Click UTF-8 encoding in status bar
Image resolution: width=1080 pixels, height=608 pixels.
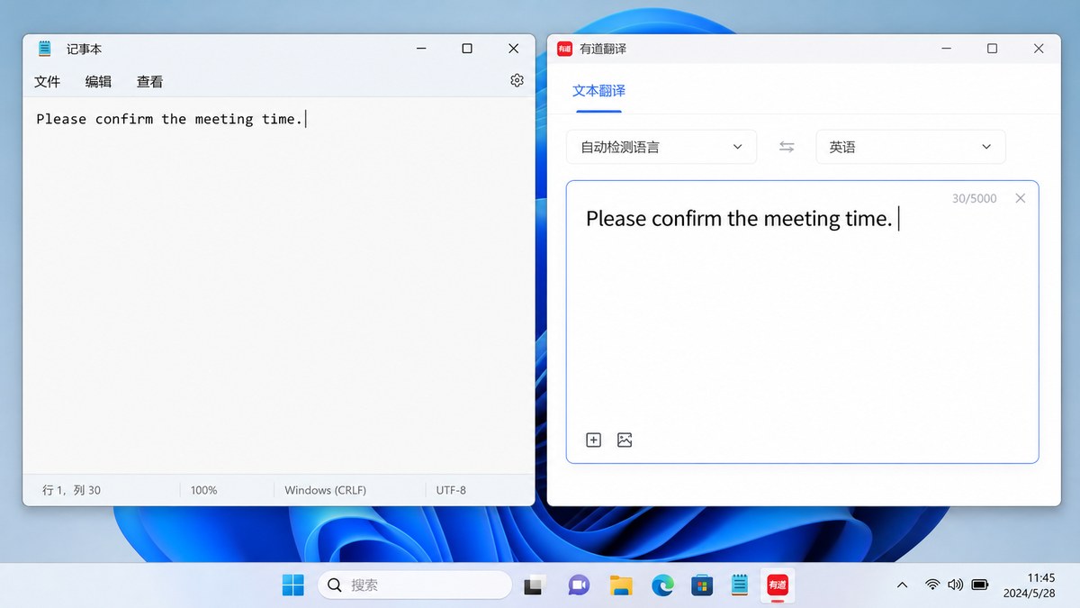451,490
